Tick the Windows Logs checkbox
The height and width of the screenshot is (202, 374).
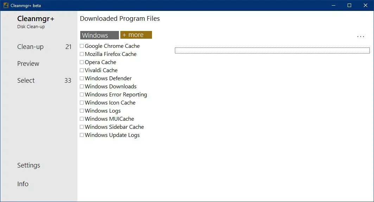tap(82, 111)
